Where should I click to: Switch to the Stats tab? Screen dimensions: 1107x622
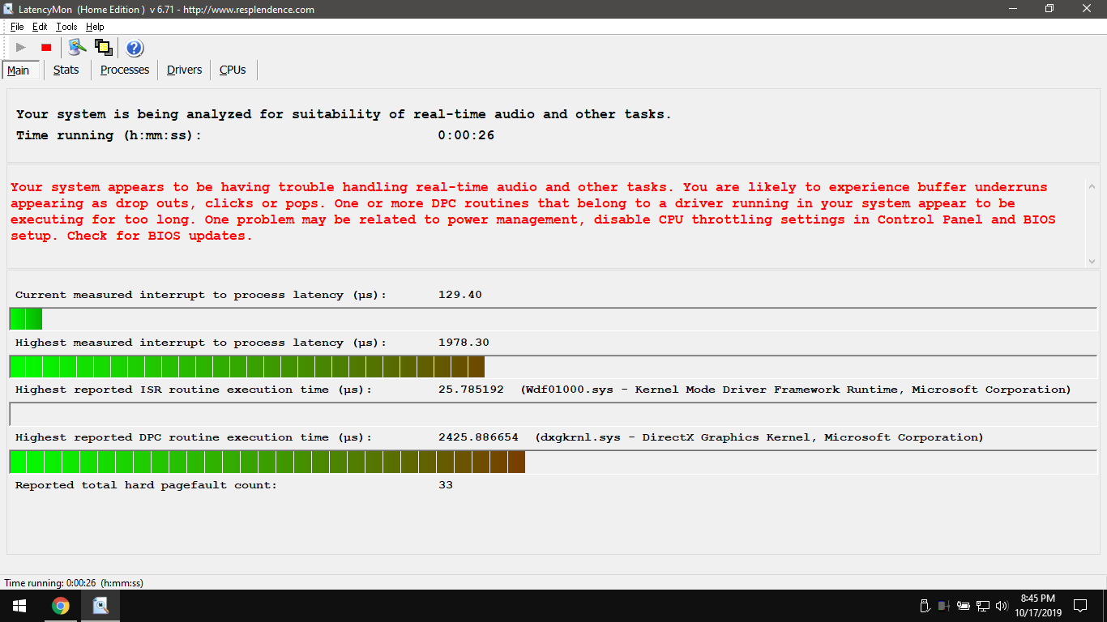[66, 70]
